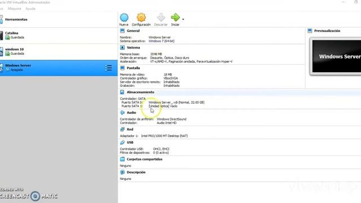Click the Windows Server preview thumbnail
This screenshot has width=361, height=203.
click(x=336, y=56)
